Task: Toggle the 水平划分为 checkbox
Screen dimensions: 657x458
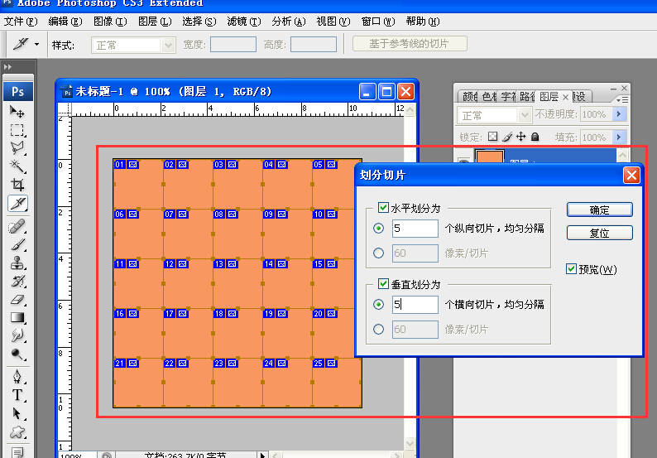Action: tap(383, 207)
